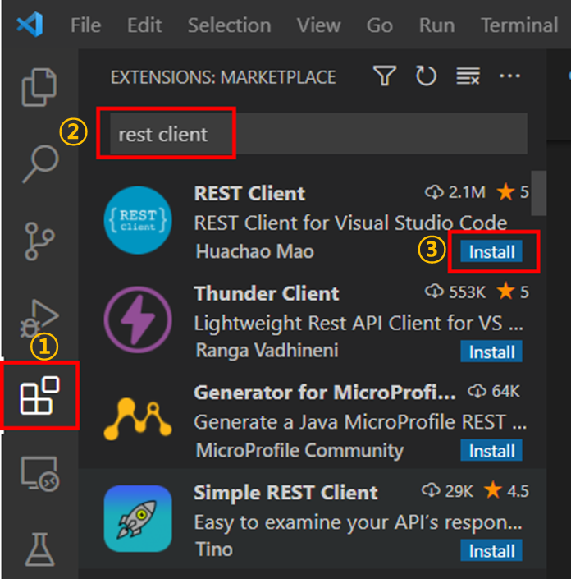Install the Simple REST Client extension
The width and height of the screenshot is (571, 579).
(x=491, y=550)
